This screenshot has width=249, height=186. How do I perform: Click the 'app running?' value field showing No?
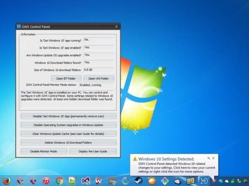pyautogui.click(x=99, y=40)
